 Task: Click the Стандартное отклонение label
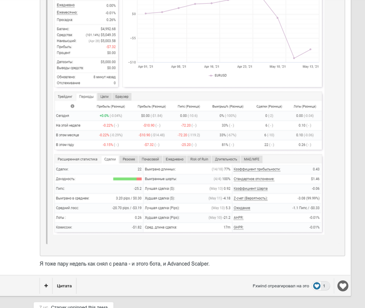254,179
